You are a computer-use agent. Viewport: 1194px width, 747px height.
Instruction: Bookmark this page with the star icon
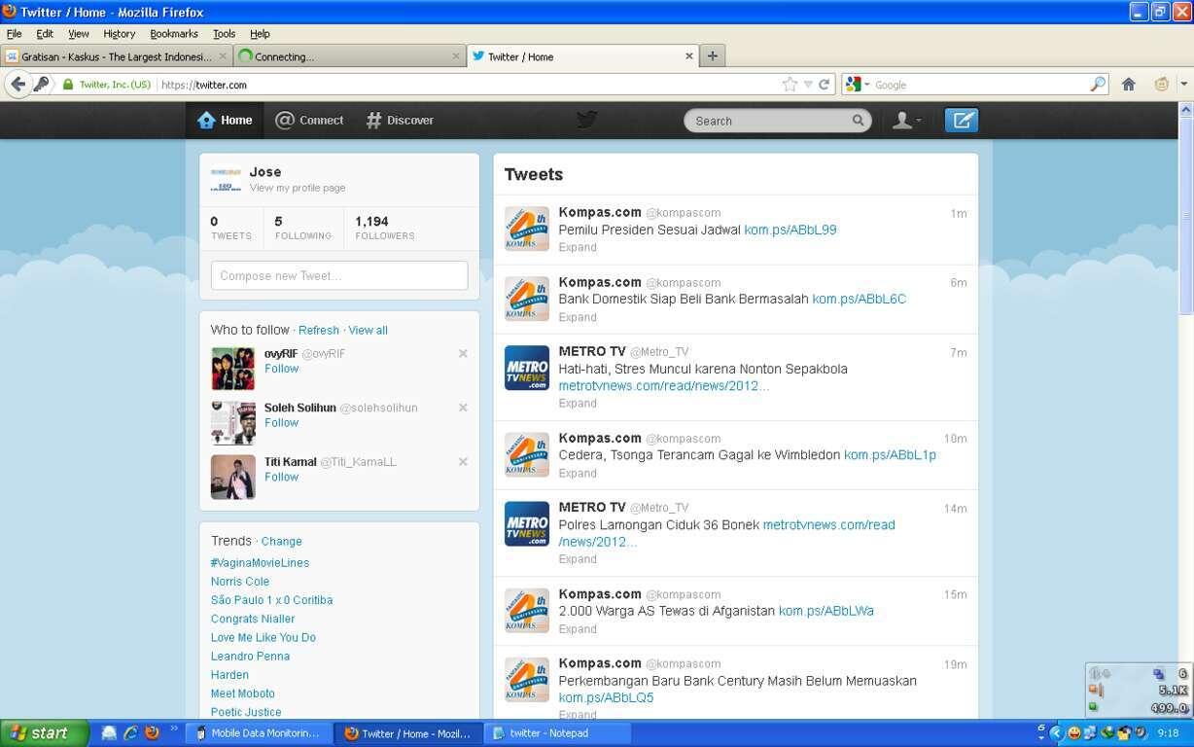[790, 85]
